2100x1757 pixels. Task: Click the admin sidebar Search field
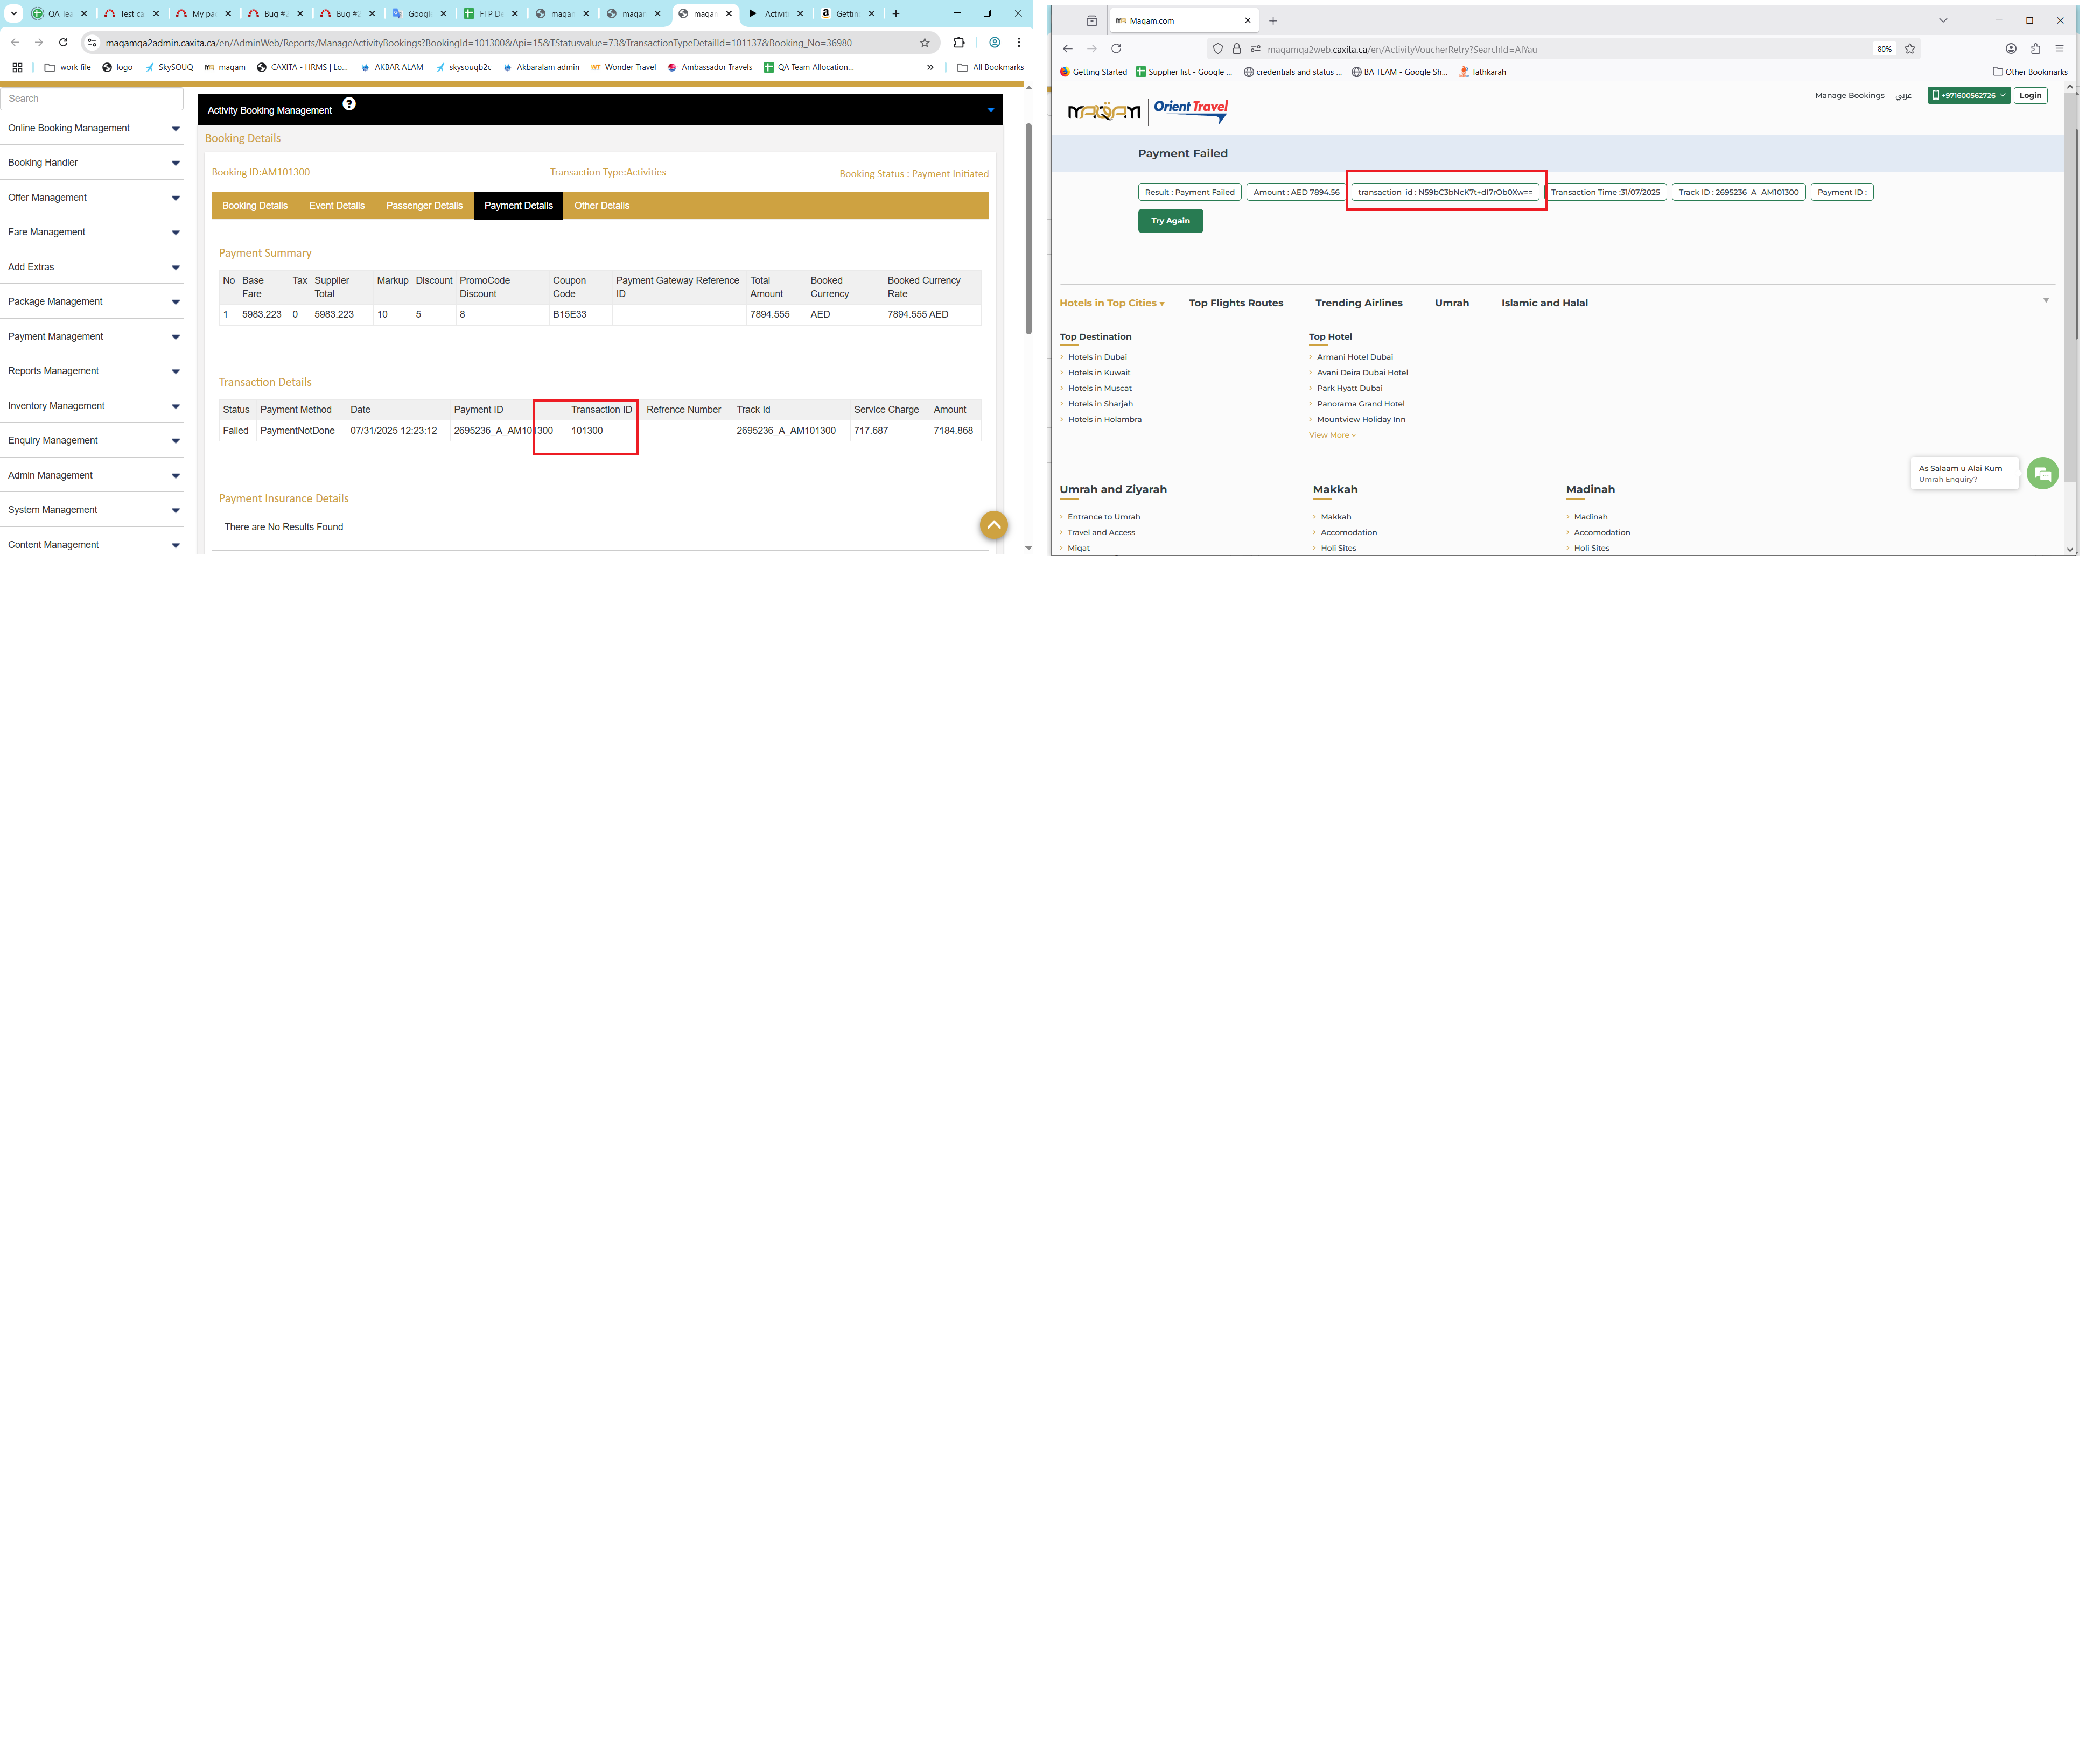pos(92,99)
